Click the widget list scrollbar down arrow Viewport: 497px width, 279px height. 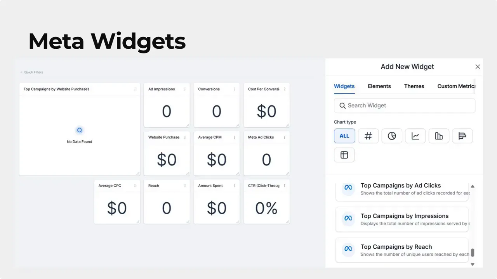[x=473, y=264]
